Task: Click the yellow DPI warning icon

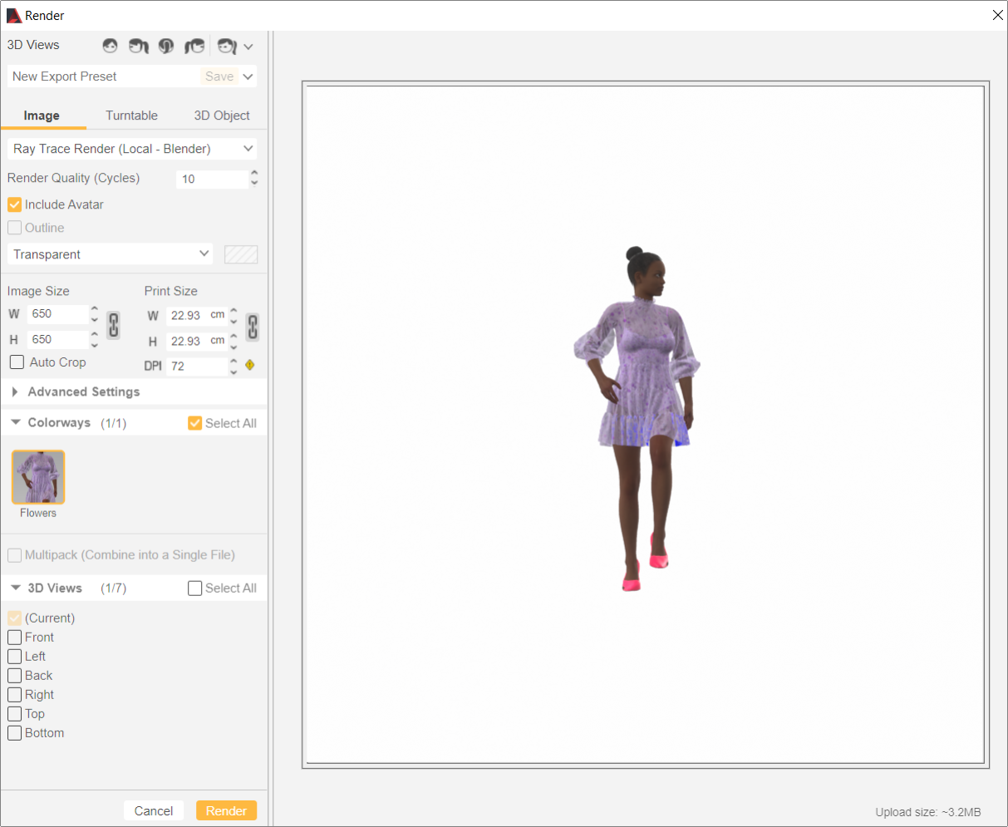Action: pyautogui.click(x=249, y=365)
